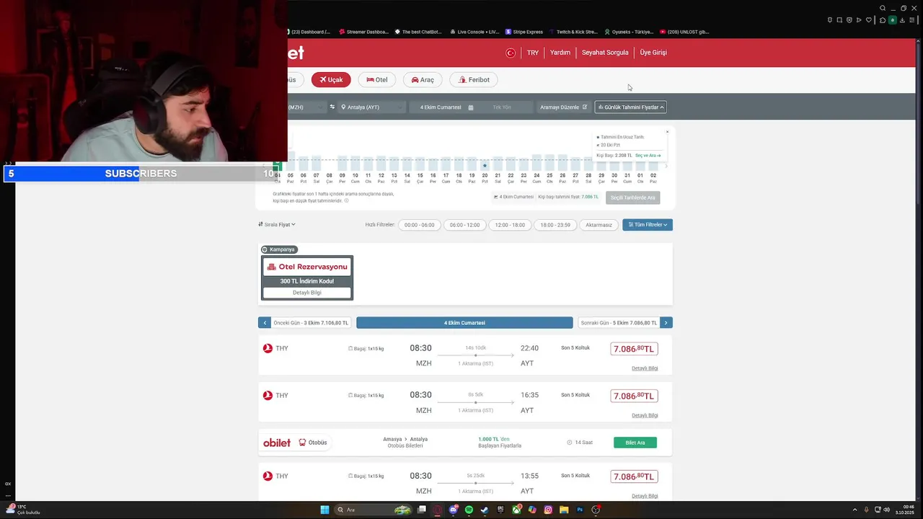The height and width of the screenshot is (519, 923).
Task: Open the Sırala Fiyat sort dropdown
Action: (277, 225)
